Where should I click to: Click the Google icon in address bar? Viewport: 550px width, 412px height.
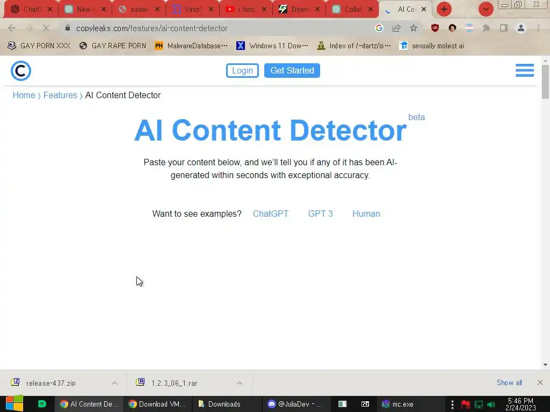(379, 28)
